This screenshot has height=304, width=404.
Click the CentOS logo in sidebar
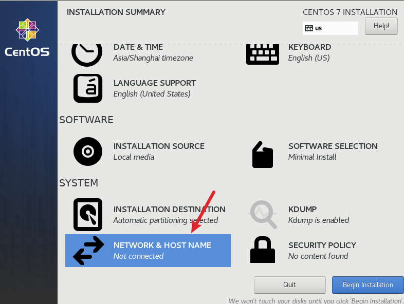(27, 30)
